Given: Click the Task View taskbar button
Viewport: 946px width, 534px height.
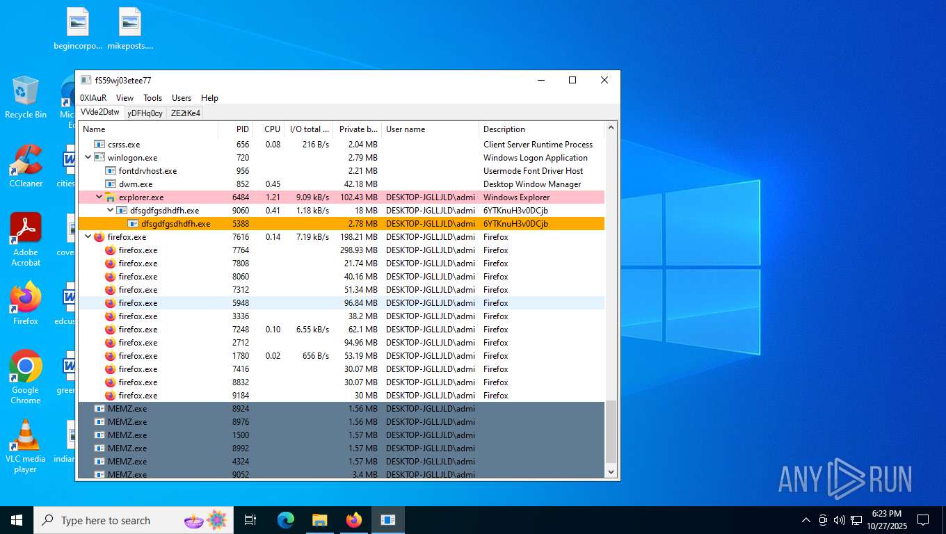Looking at the screenshot, I should pos(250,520).
